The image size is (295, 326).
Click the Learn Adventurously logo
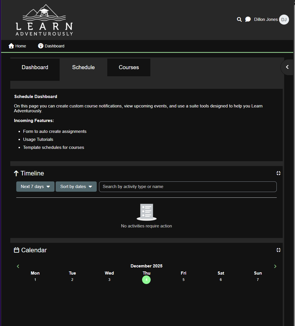coord(44,20)
